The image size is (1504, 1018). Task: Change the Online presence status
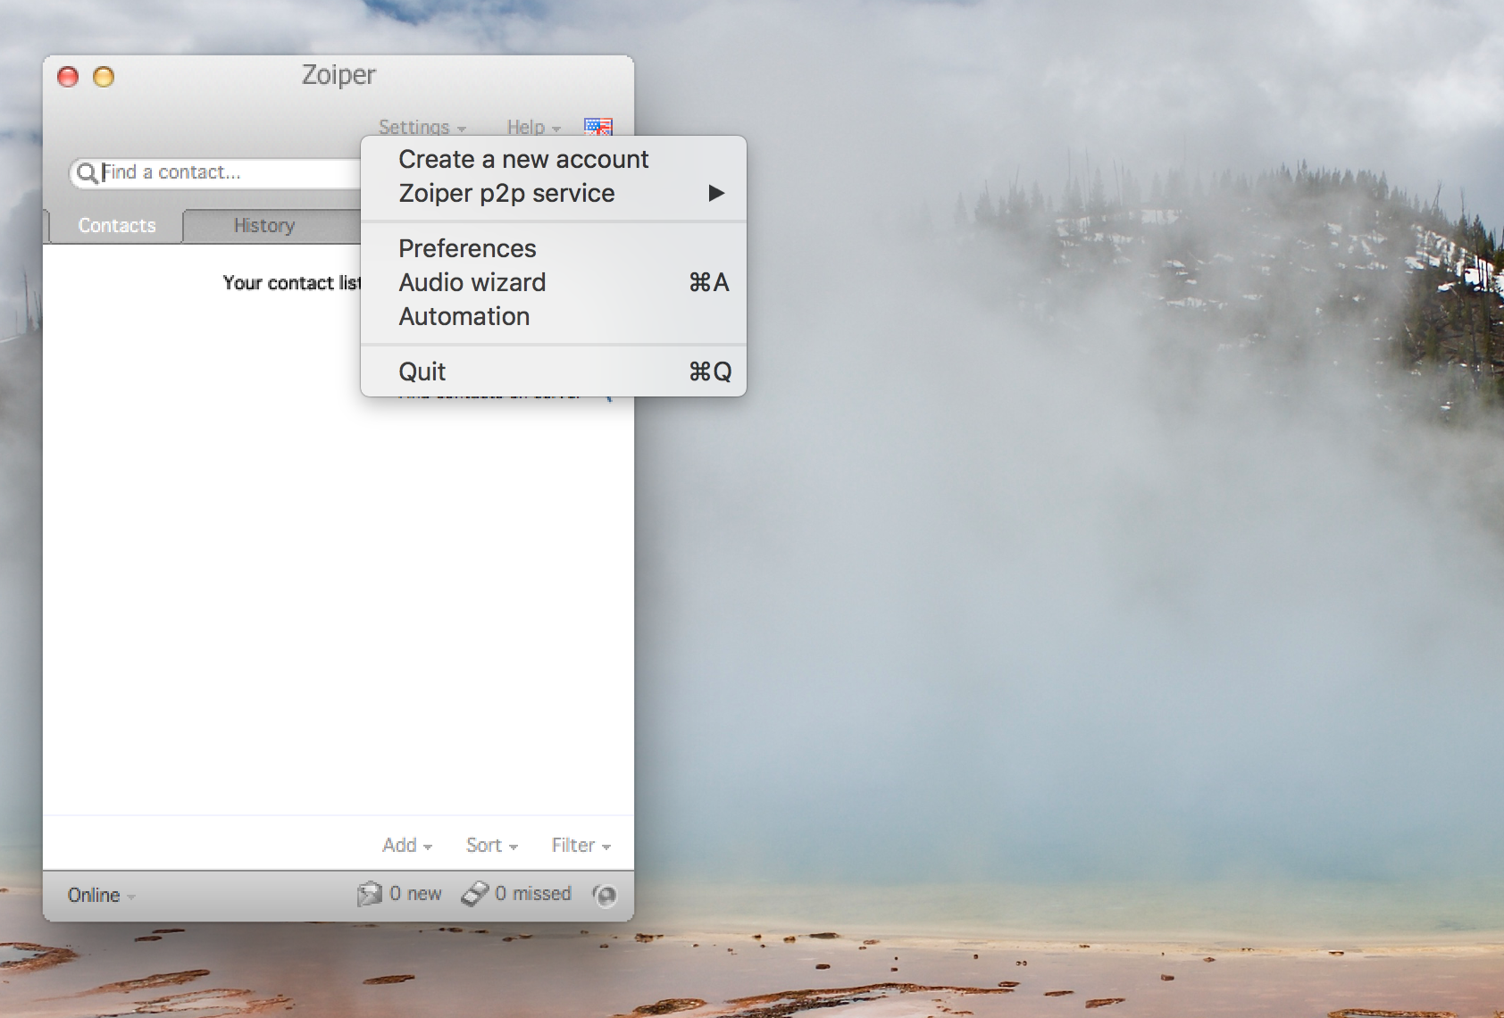point(101,895)
